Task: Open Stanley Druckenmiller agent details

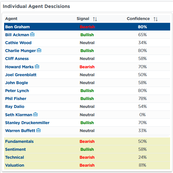Action: tap(27, 123)
